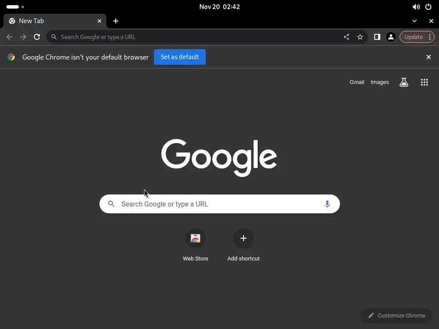Open Search Labs flask icon
The image size is (439, 329).
point(404,82)
